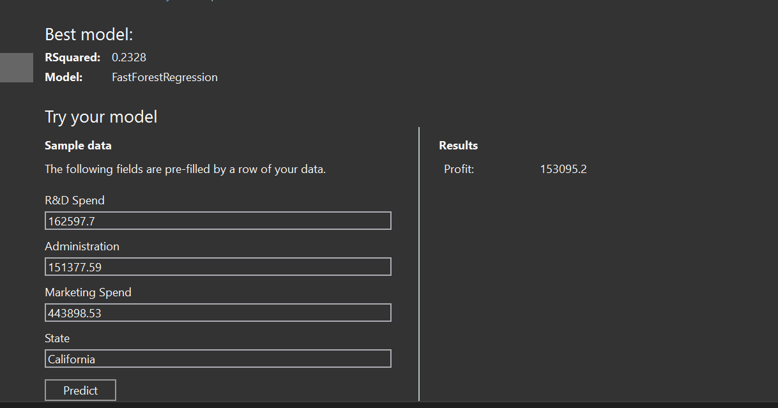Click the predicted Profit value 153095.2
Image resolution: width=778 pixels, height=408 pixels.
tap(563, 169)
